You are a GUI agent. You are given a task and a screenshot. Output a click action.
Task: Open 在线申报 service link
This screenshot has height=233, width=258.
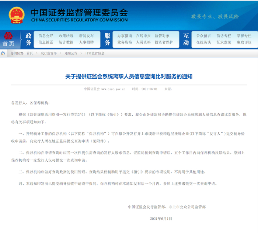143,36
